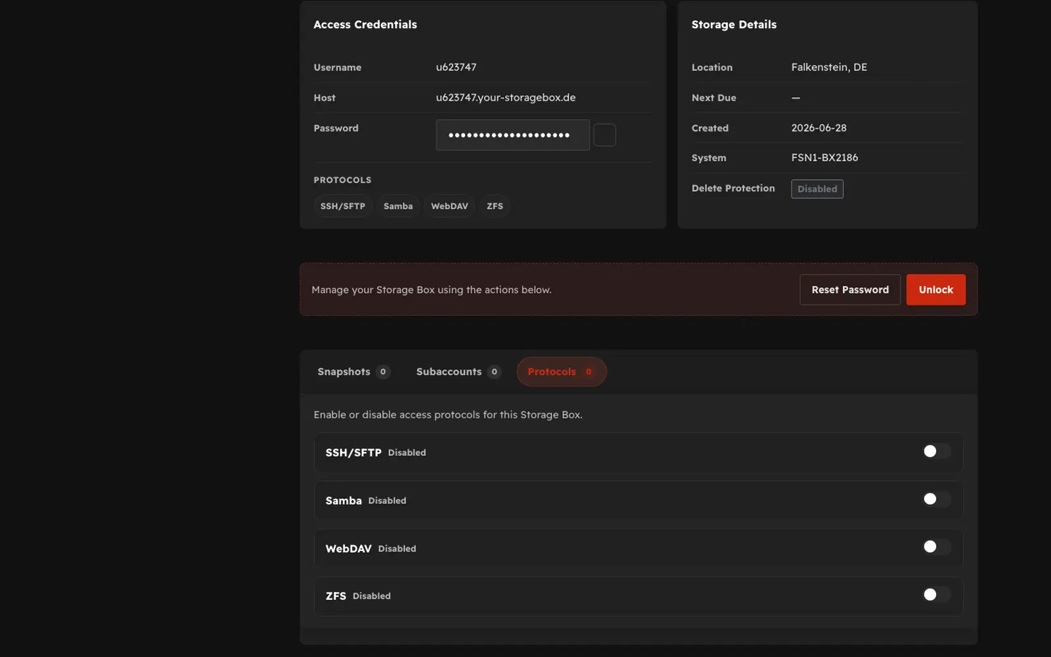Click the masked password input field
1051x657 pixels.
click(x=512, y=135)
